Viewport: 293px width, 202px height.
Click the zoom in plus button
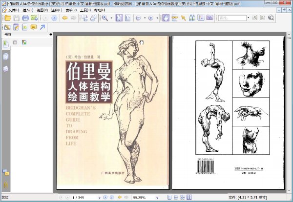tap(150, 18)
